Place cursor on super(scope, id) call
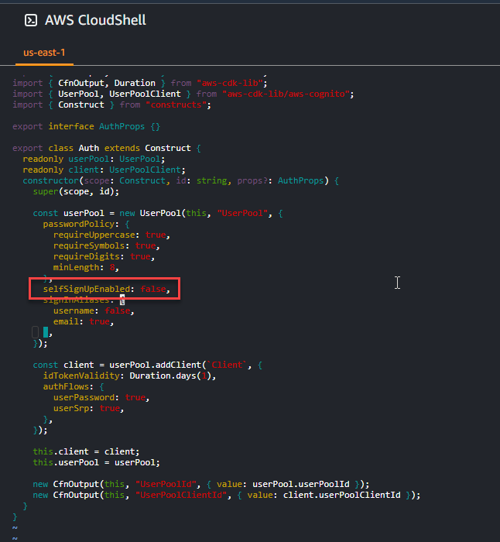Viewport: 500px width, 542px height. click(x=77, y=191)
